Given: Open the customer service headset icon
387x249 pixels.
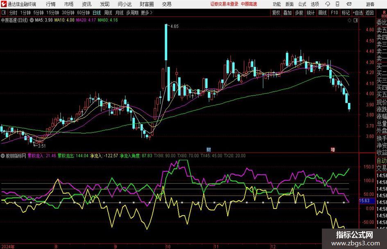Looking at the screenshot, I should coord(327,4).
